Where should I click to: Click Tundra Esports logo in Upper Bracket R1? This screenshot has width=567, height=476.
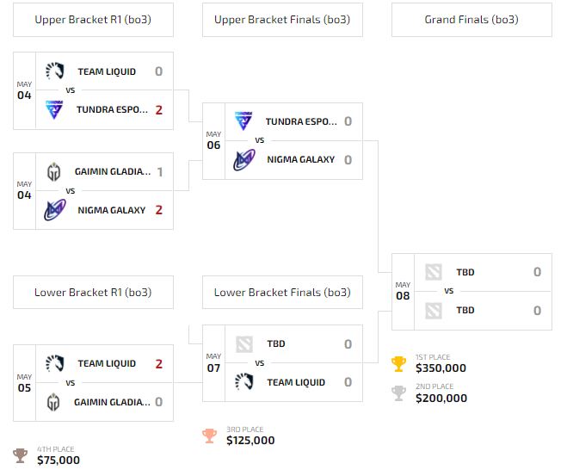(54, 109)
